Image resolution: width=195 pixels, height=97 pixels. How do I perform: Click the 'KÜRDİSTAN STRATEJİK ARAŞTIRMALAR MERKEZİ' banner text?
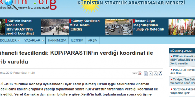131,3
